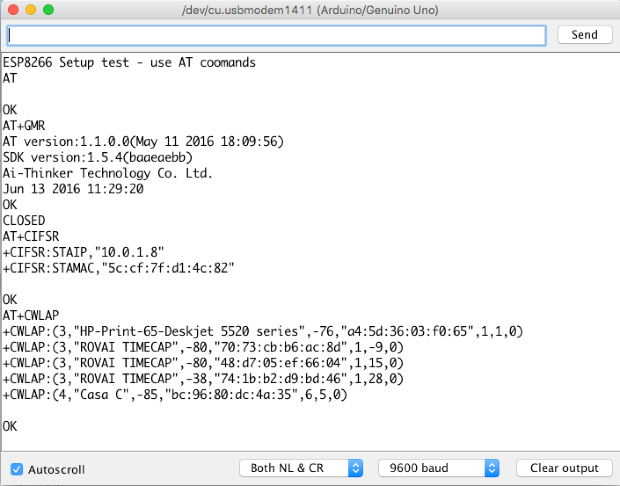The width and height of the screenshot is (620, 486).
Task: Click the red close traffic light icon
Action: [13, 10]
